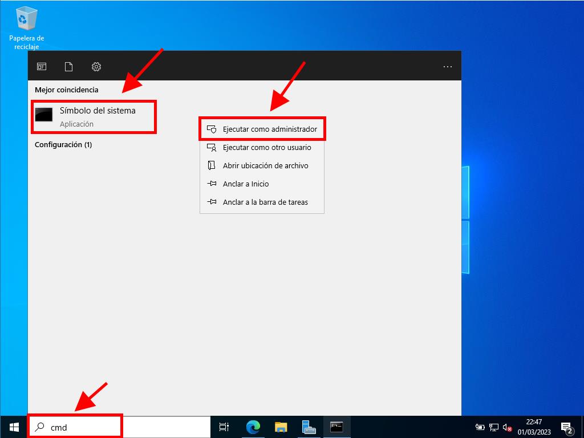The width and height of the screenshot is (584, 438).
Task: Launch Microsoft Edge from taskbar
Action: point(253,427)
